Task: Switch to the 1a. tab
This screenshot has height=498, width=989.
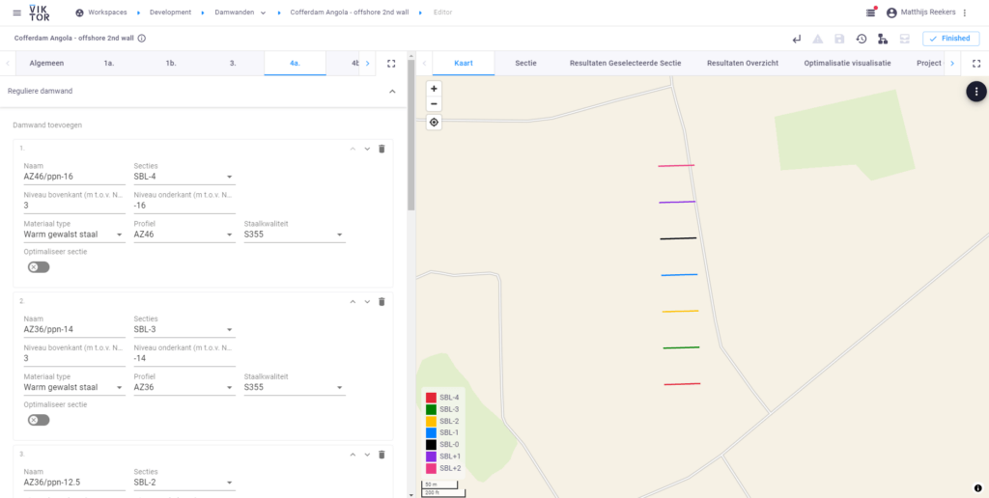Action: [108, 64]
